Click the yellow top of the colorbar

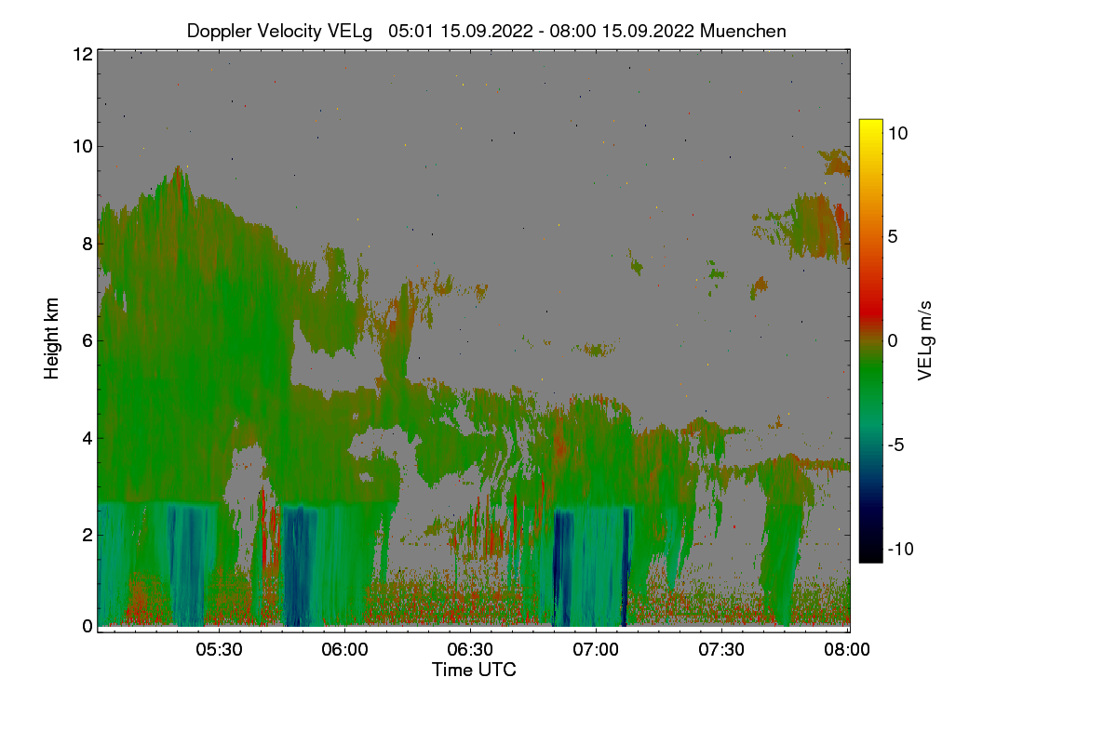coord(870,126)
